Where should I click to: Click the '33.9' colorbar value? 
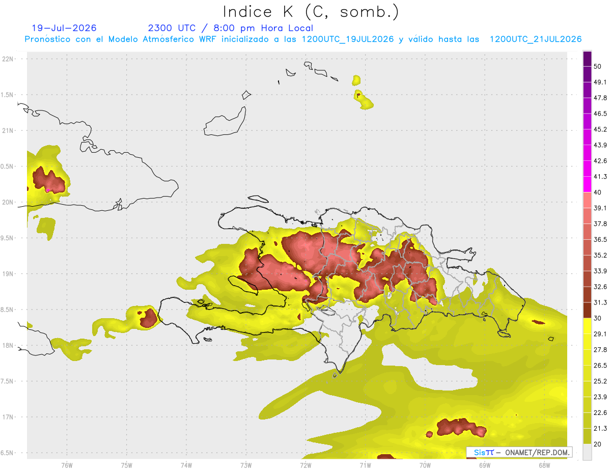coord(600,271)
